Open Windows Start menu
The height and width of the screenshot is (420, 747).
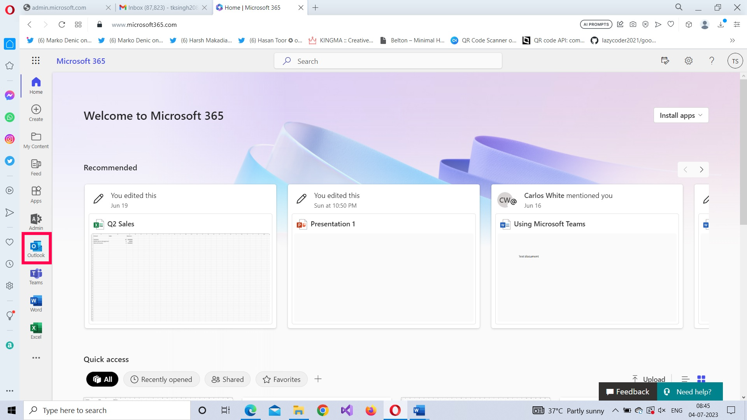pos(12,410)
